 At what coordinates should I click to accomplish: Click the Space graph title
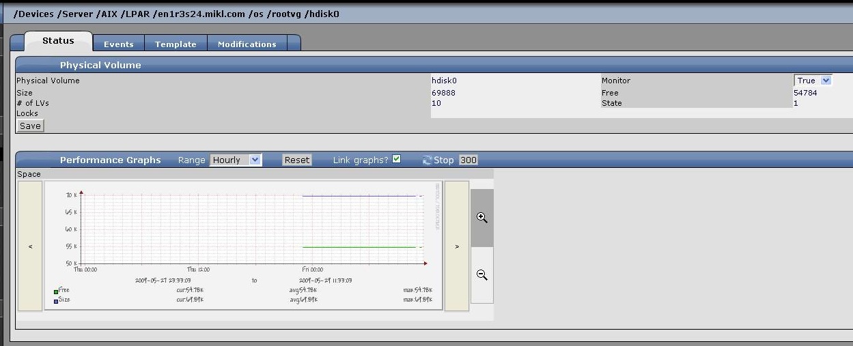click(29, 174)
